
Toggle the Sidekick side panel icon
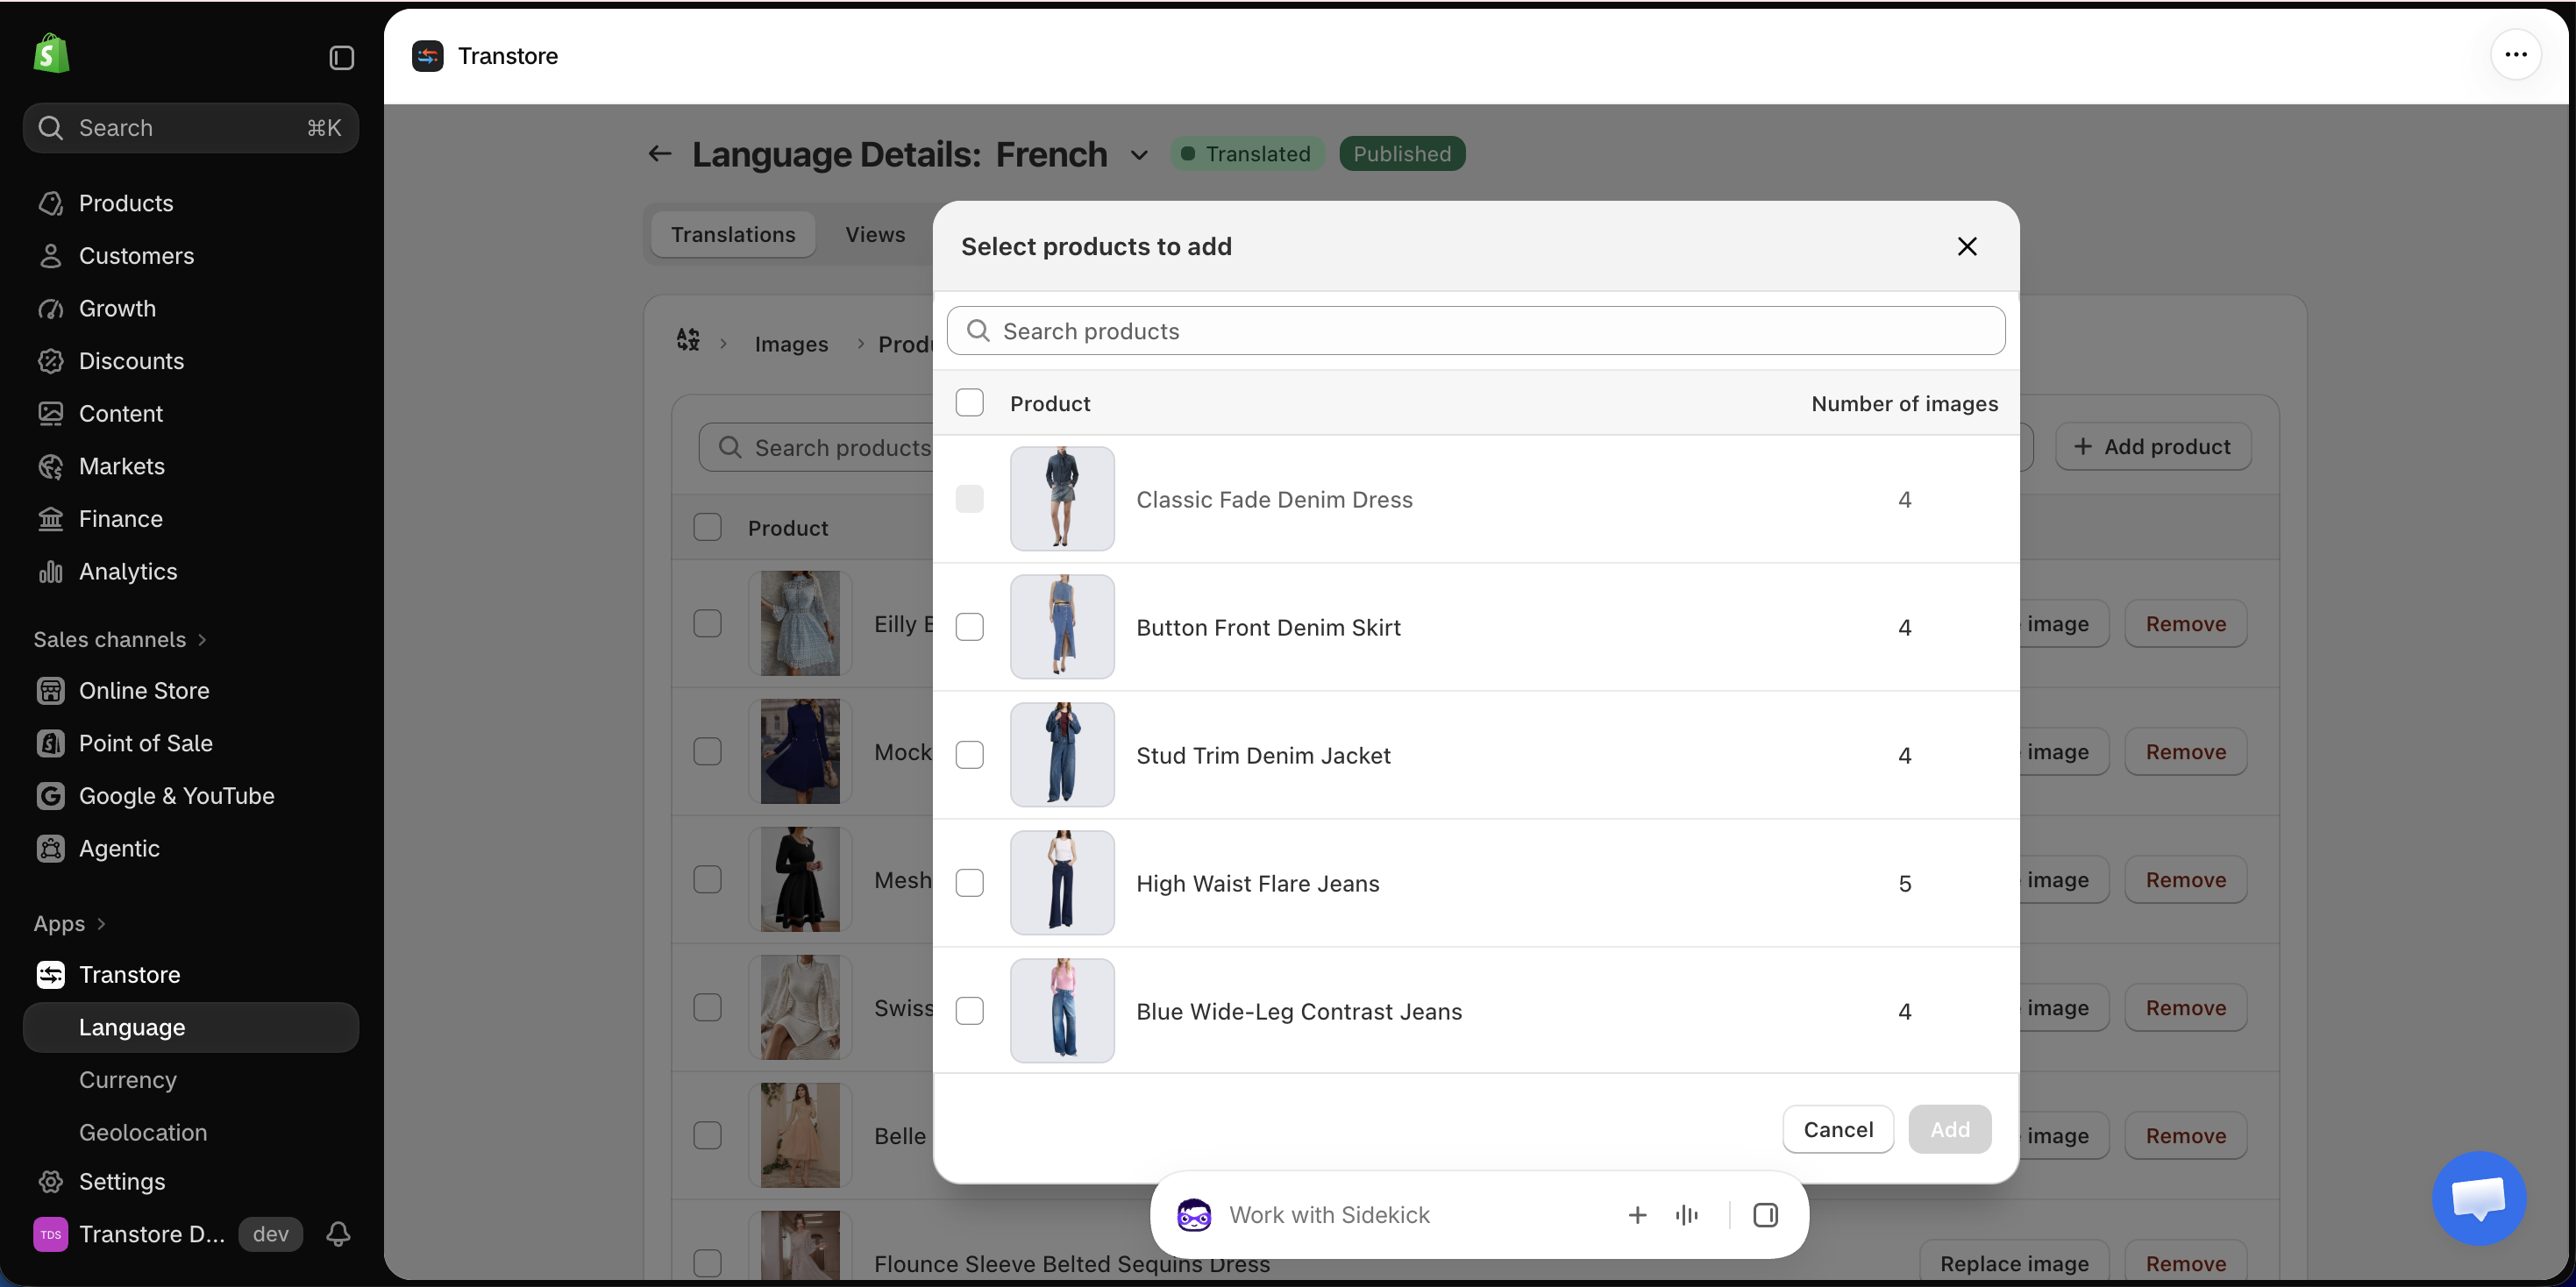1765,1215
